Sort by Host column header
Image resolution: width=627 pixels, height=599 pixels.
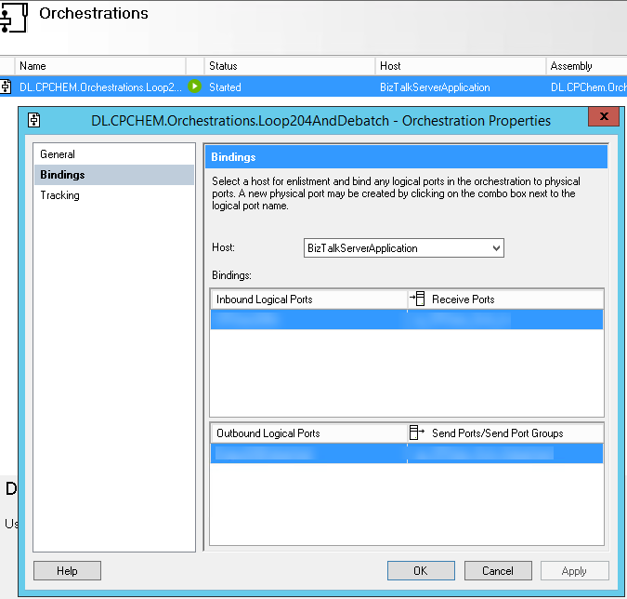(x=461, y=66)
